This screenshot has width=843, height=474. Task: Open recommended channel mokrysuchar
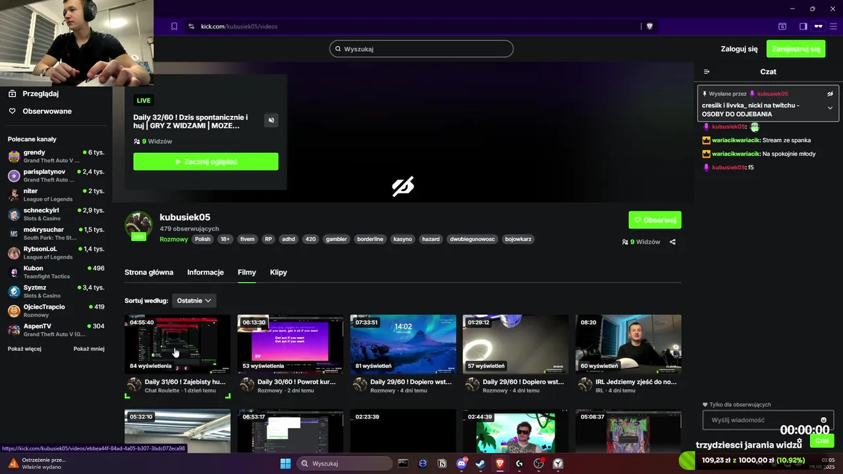tap(56, 234)
